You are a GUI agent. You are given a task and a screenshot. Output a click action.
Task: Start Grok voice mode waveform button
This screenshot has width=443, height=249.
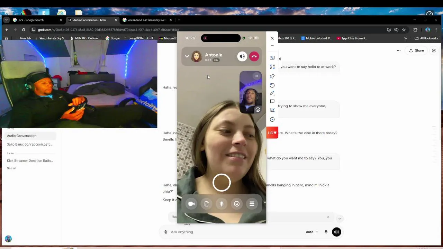(337, 232)
